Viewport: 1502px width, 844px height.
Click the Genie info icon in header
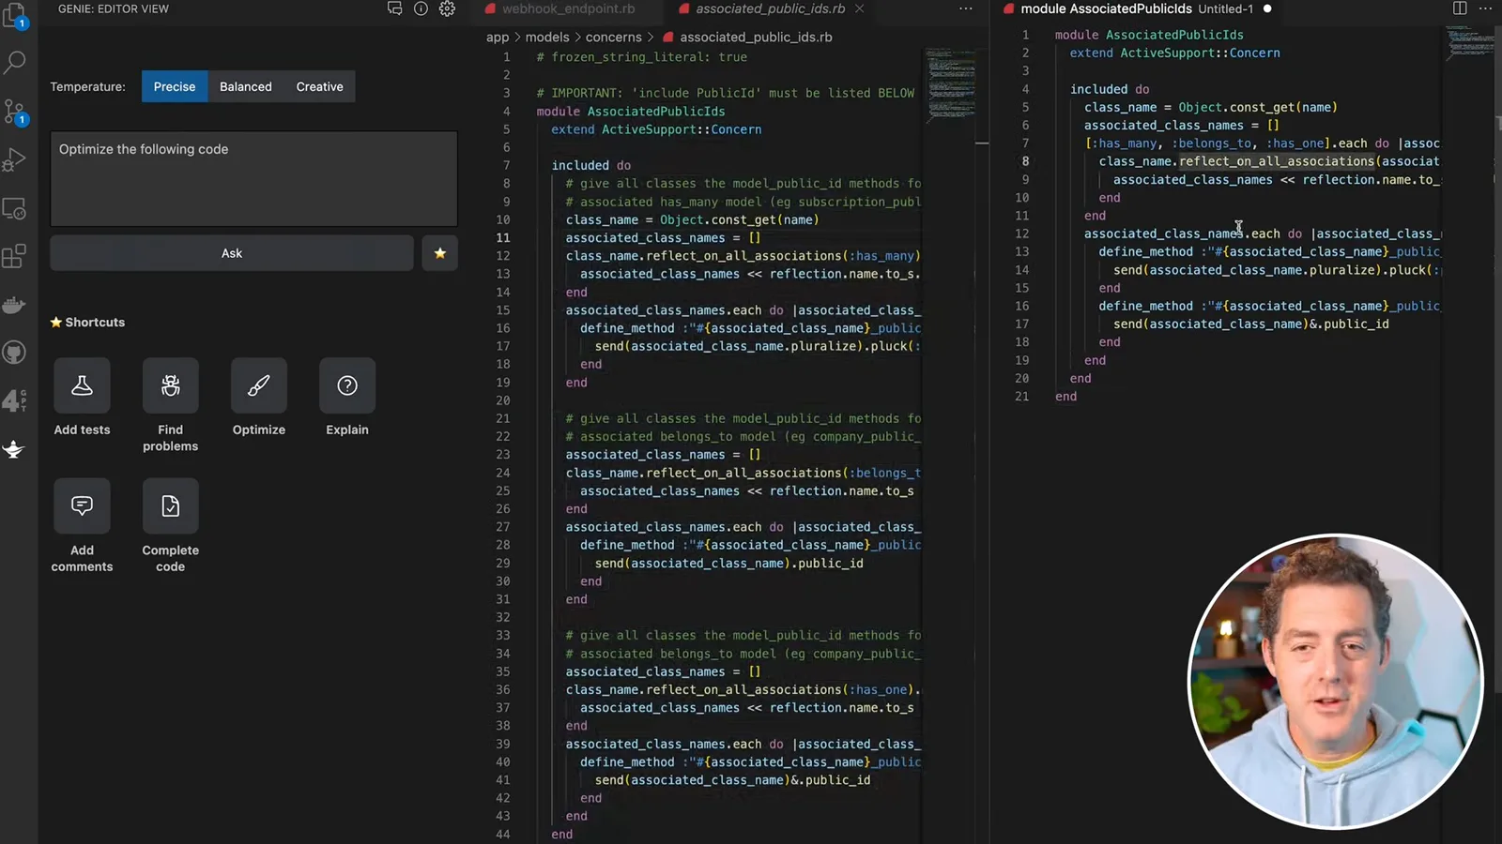[x=421, y=8]
